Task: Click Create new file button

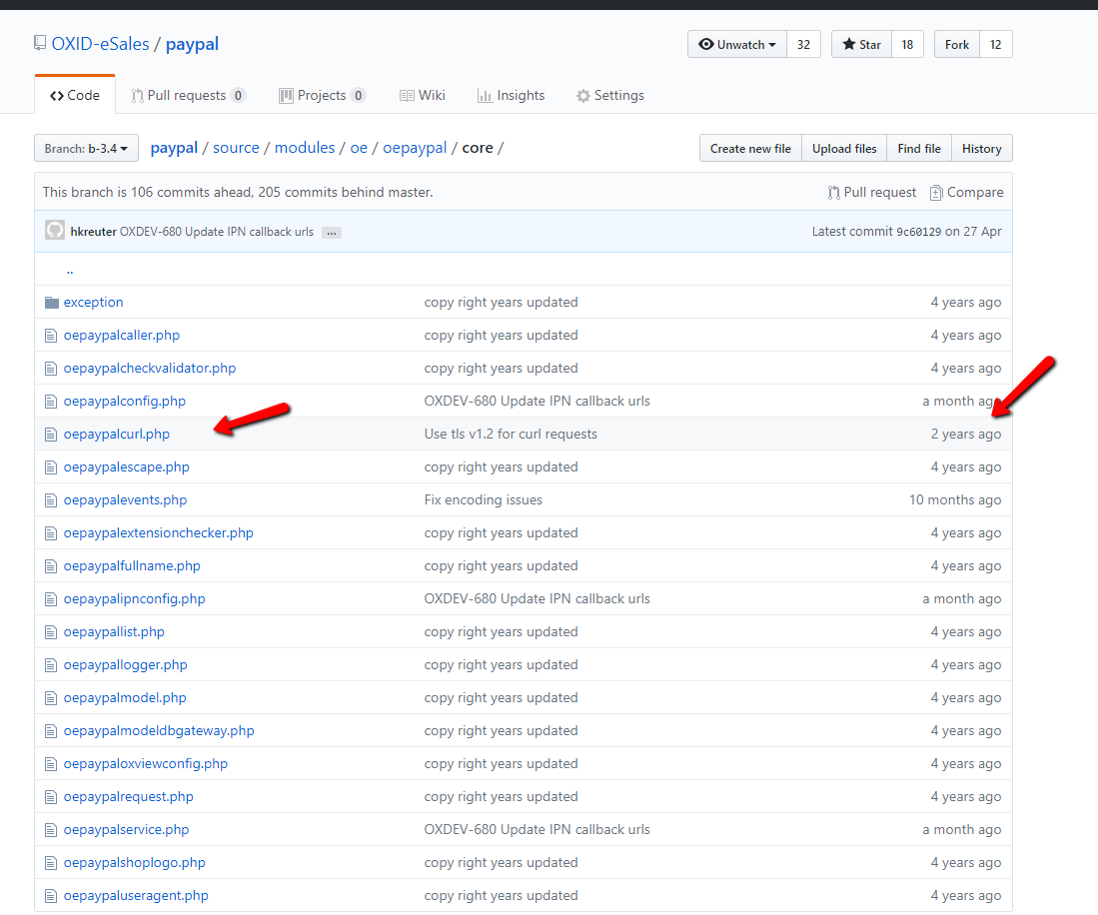Action: 750,149
